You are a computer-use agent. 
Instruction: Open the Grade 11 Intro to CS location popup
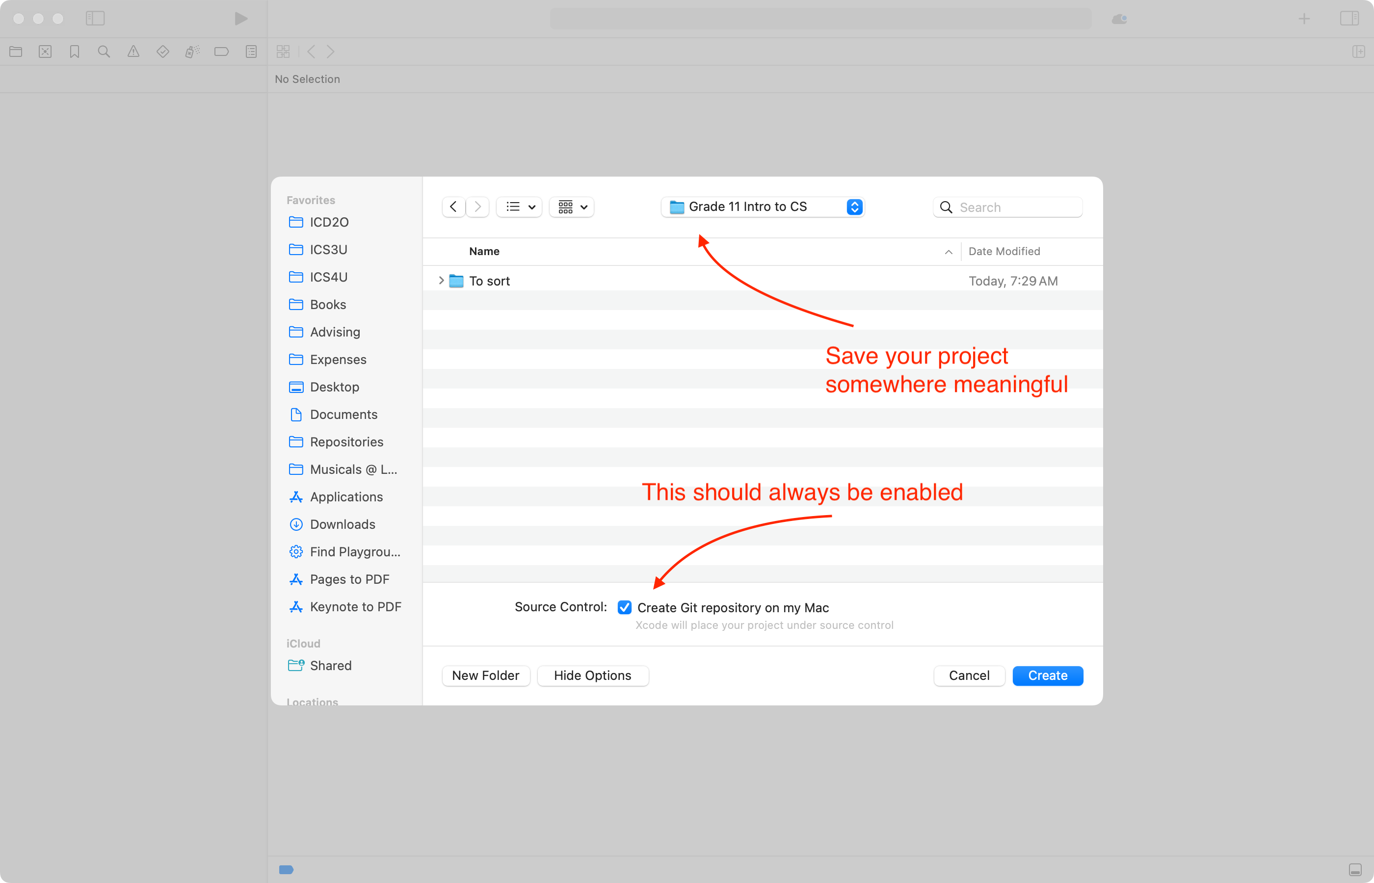coord(762,207)
